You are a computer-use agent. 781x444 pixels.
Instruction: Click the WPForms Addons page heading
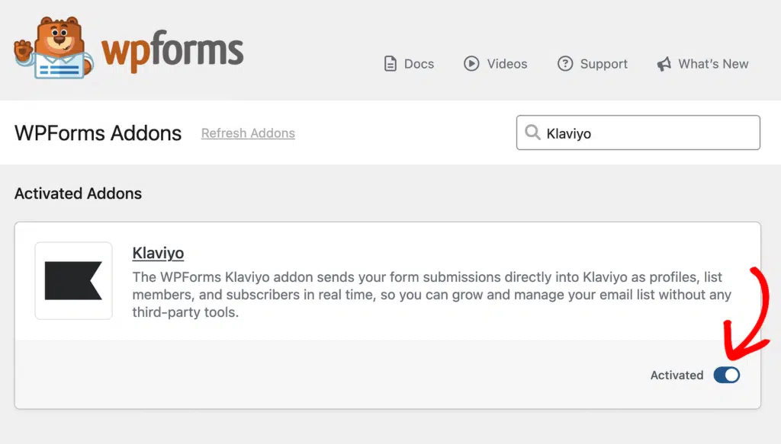[x=98, y=133]
